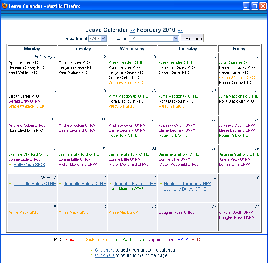Maximize the Leave Calendar window
The width and height of the screenshot is (268, 263).
(x=254, y=6)
